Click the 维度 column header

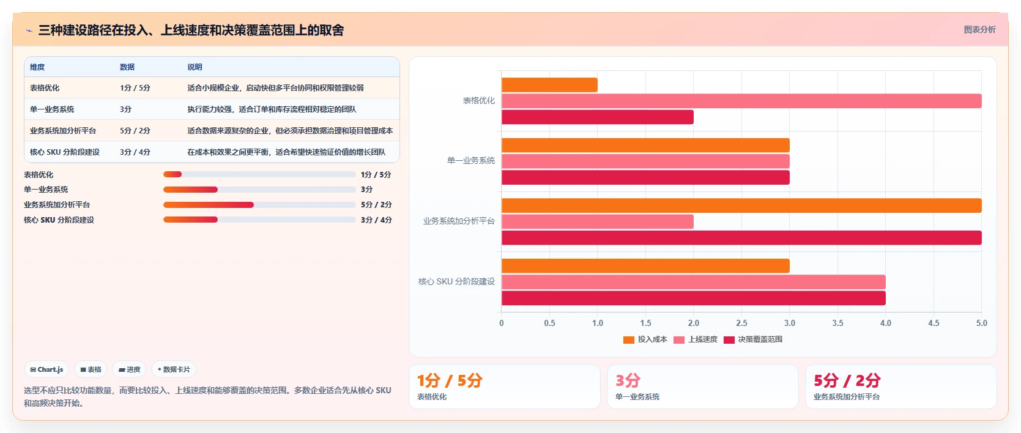[37, 67]
